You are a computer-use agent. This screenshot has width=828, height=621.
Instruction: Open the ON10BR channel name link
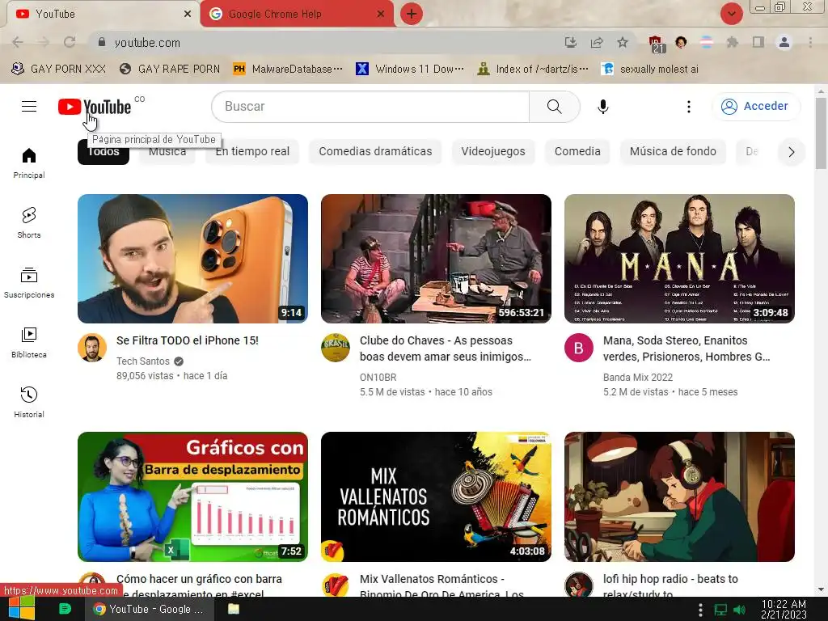378,378
